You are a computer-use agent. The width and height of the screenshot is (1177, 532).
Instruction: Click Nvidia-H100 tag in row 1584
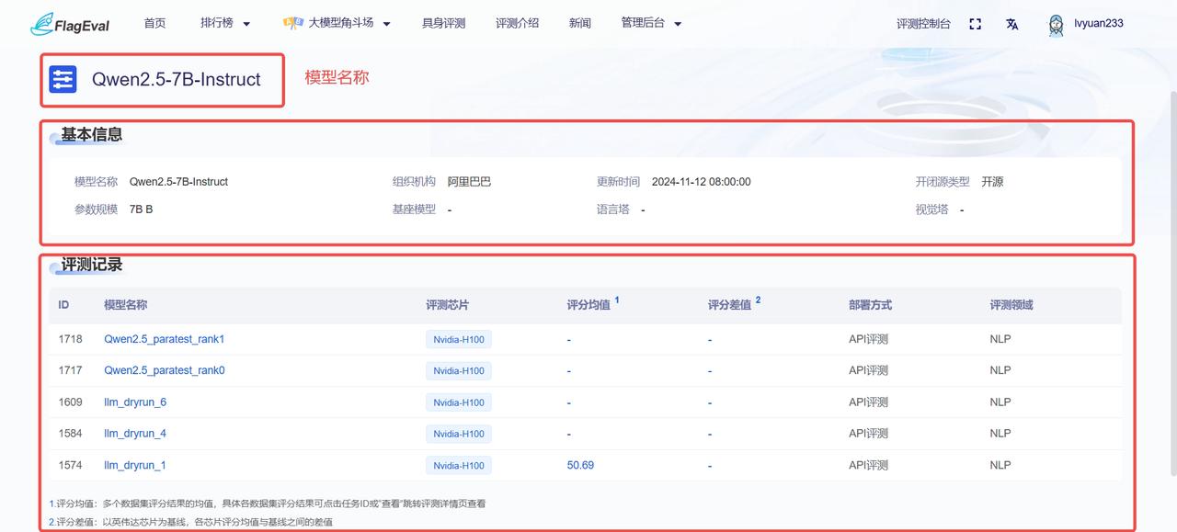[459, 434]
